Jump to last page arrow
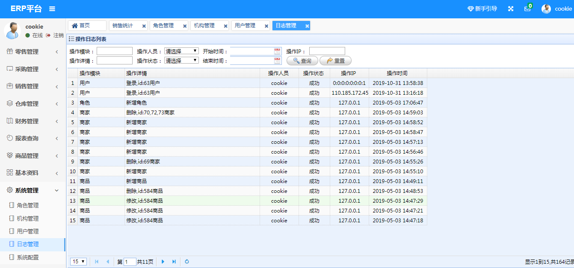The height and width of the screenshot is (268, 574). [174, 262]
